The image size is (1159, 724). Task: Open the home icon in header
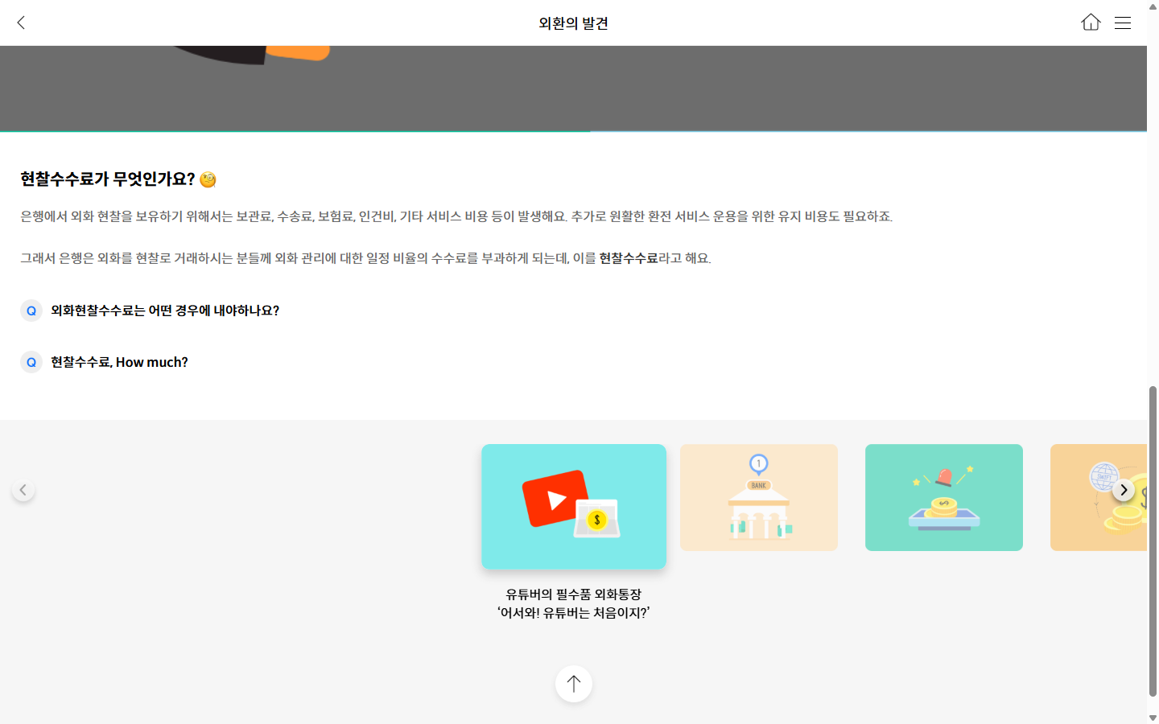(1091, 23)
